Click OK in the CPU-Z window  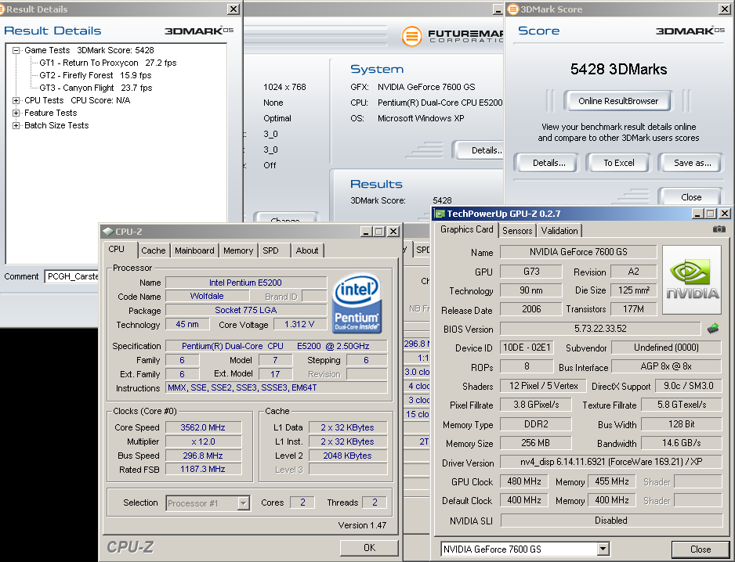click(369, 547)
